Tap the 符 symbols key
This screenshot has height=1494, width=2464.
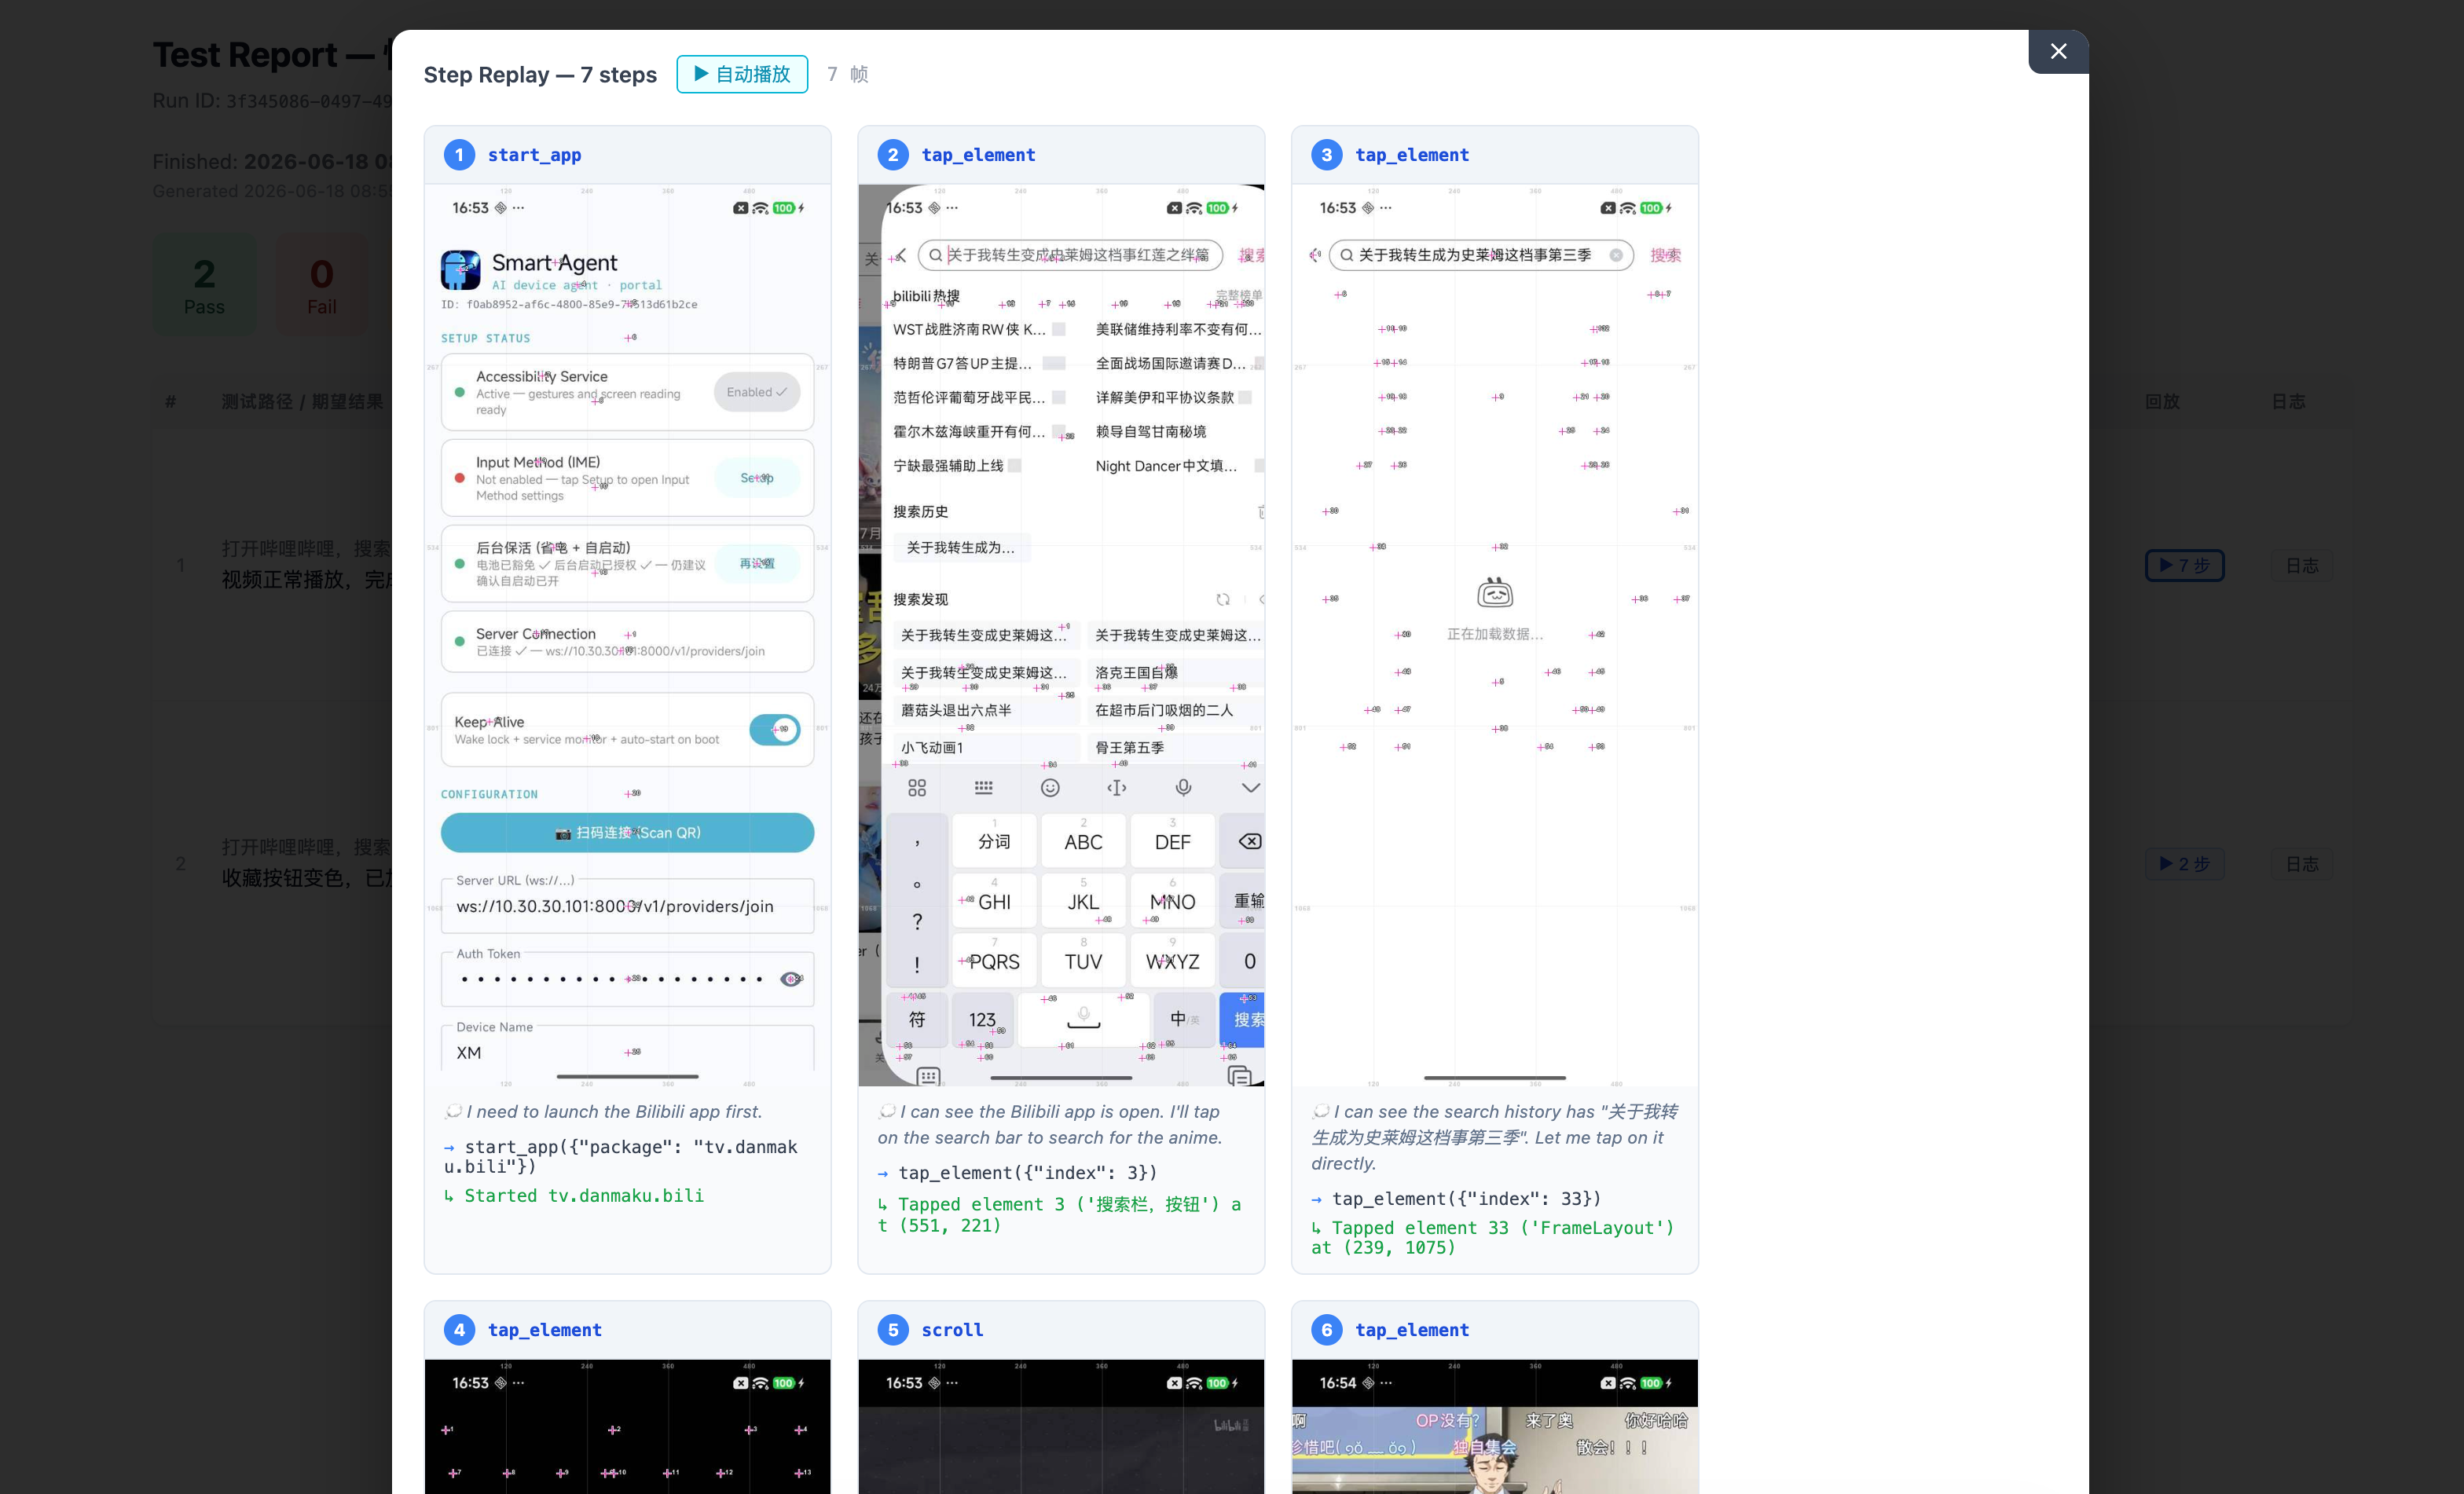coord(917,1020)
